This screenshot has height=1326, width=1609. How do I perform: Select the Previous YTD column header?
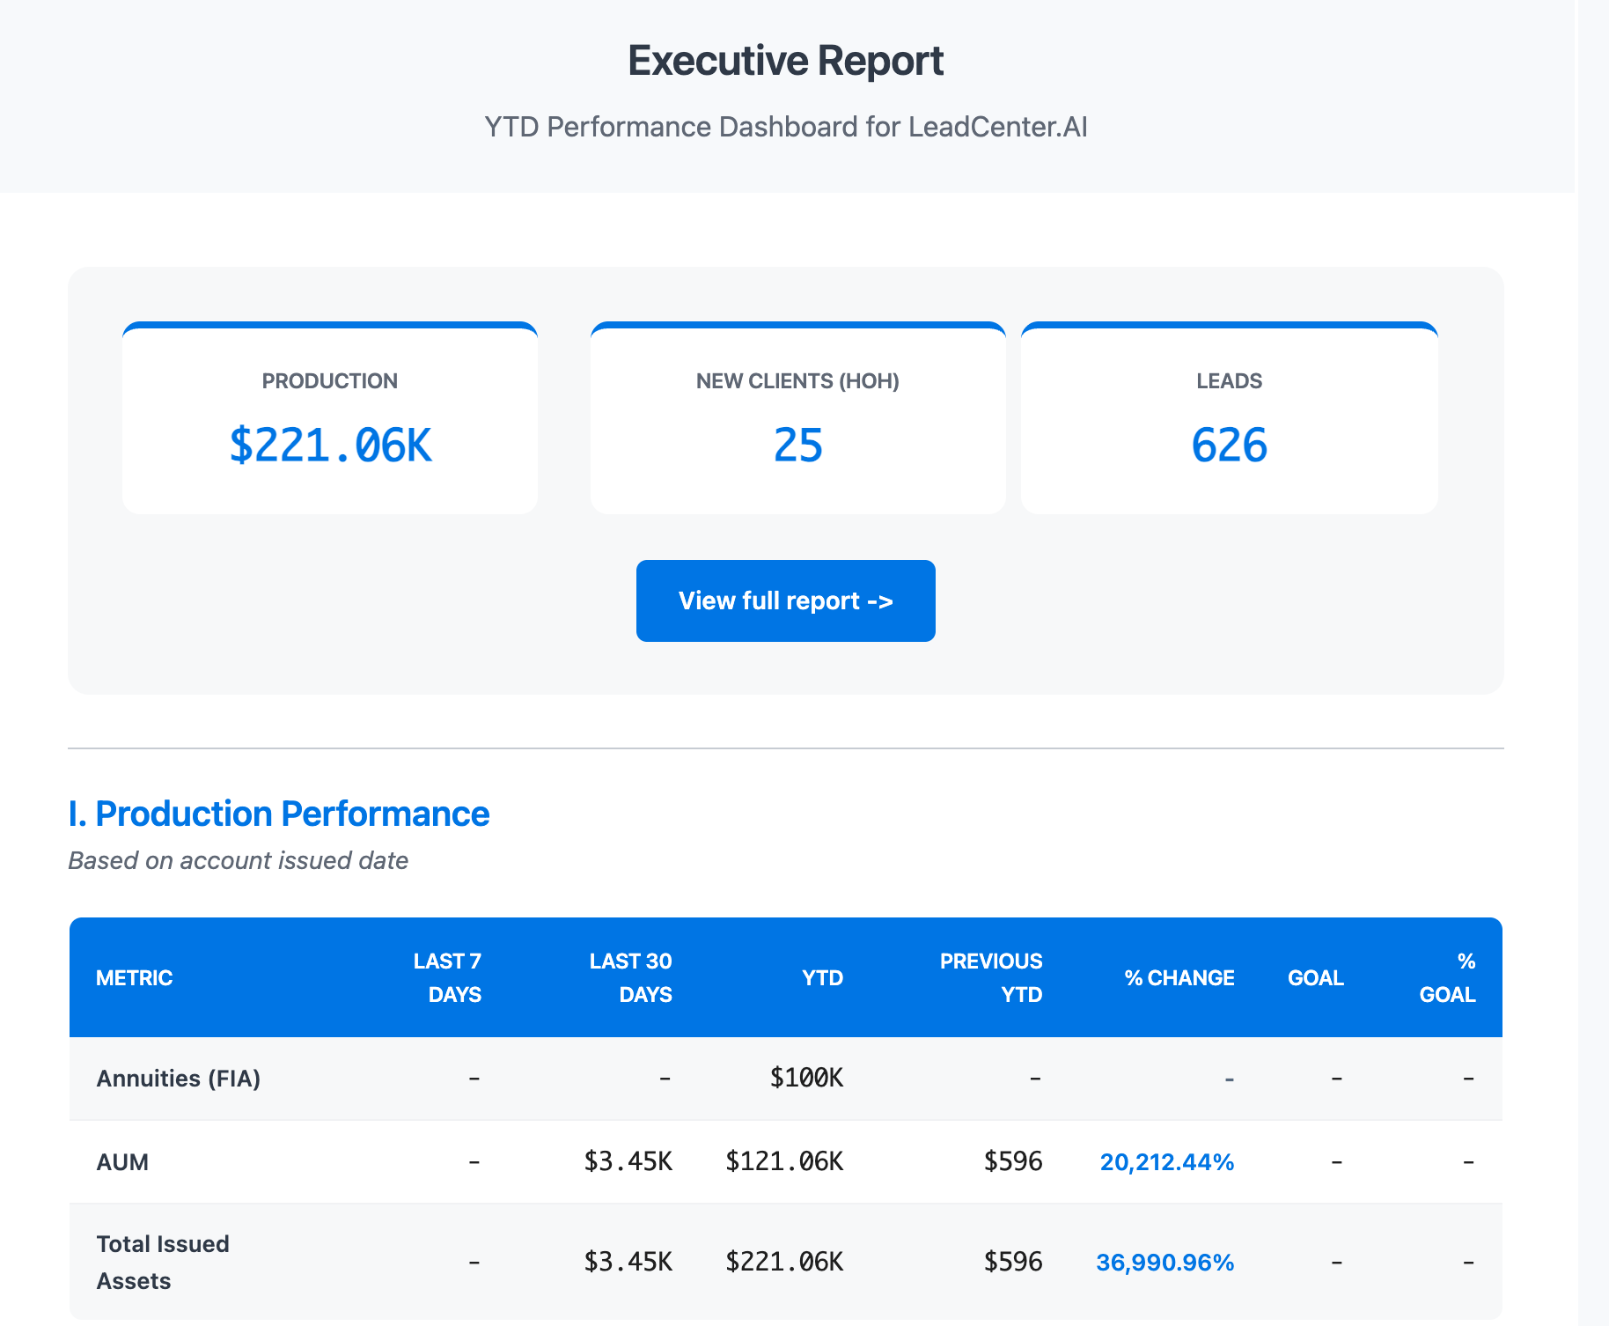pyautogui.click(x=991, y=977)
